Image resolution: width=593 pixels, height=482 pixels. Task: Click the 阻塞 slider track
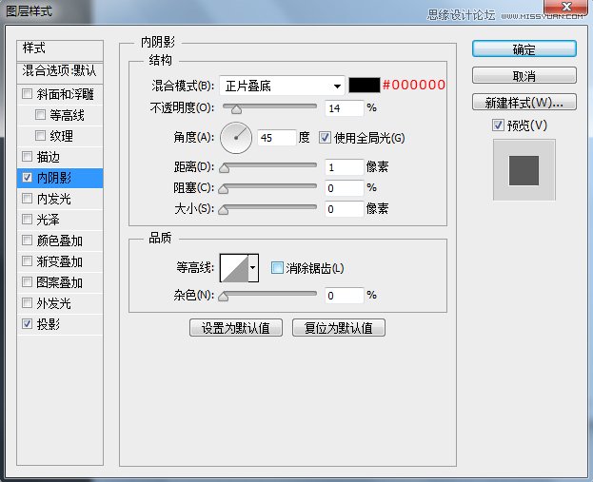pos(269,186)
